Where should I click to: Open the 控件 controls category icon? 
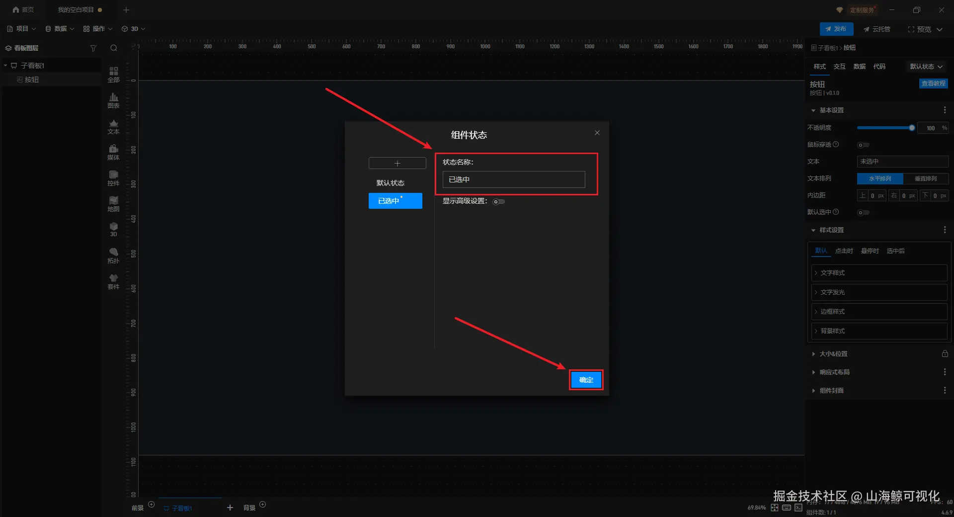point(113,178)
